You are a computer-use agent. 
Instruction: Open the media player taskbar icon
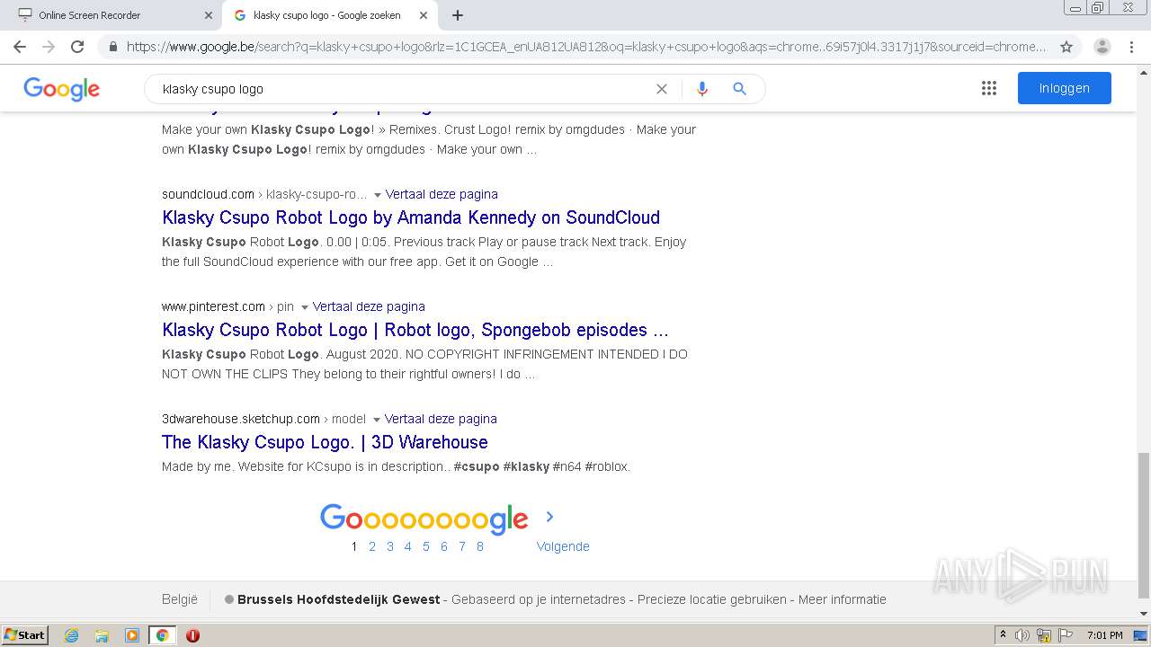132,635
